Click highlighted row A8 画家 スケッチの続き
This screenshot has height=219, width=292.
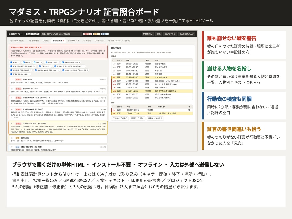point(152,77)
